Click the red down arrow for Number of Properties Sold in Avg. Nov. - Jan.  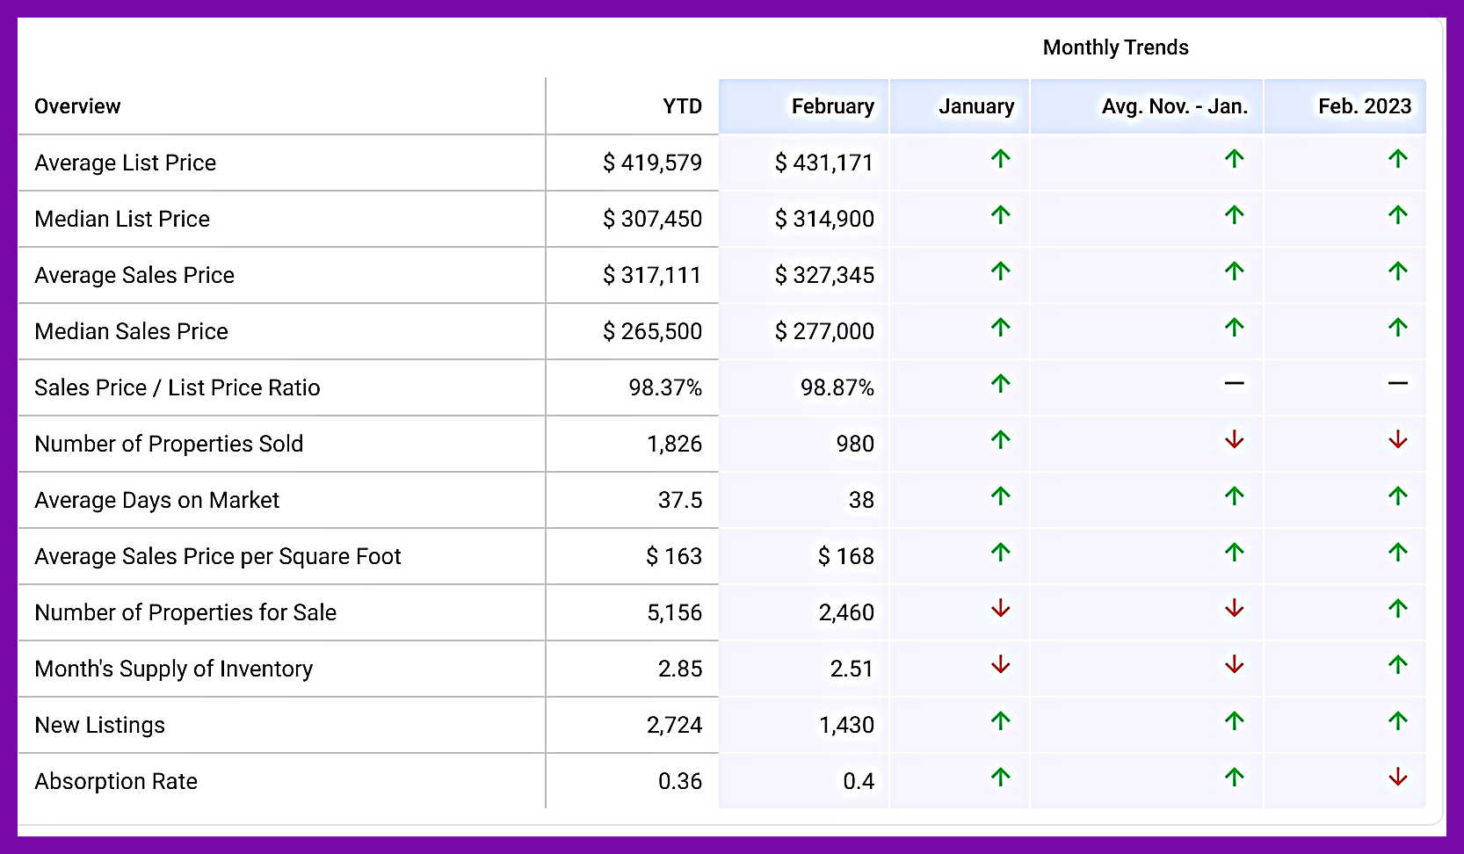click(1234, 440)
